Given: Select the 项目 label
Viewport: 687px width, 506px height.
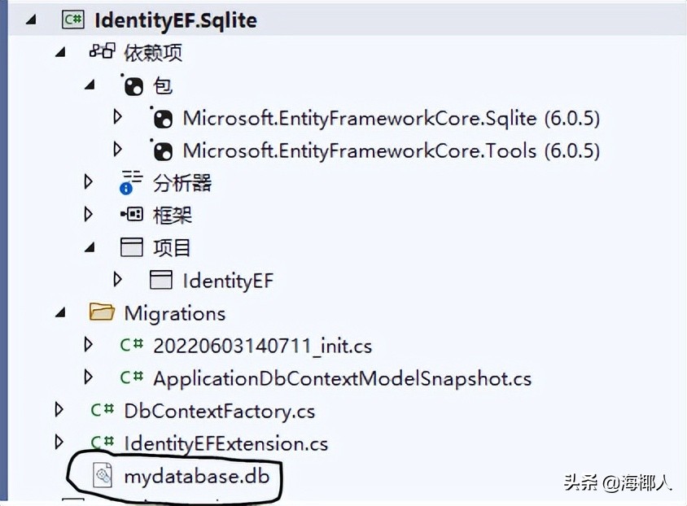Looking at the screenshot, I should point(172,247).
